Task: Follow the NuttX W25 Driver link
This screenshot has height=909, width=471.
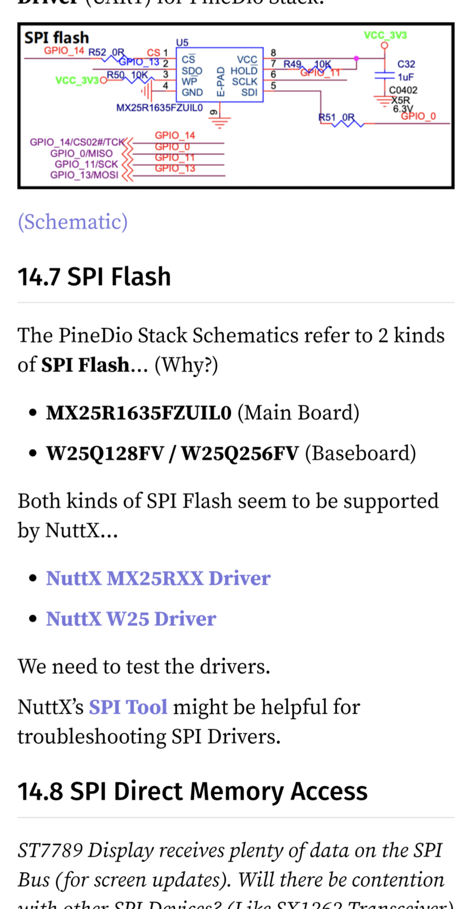Action: point(131,619)
